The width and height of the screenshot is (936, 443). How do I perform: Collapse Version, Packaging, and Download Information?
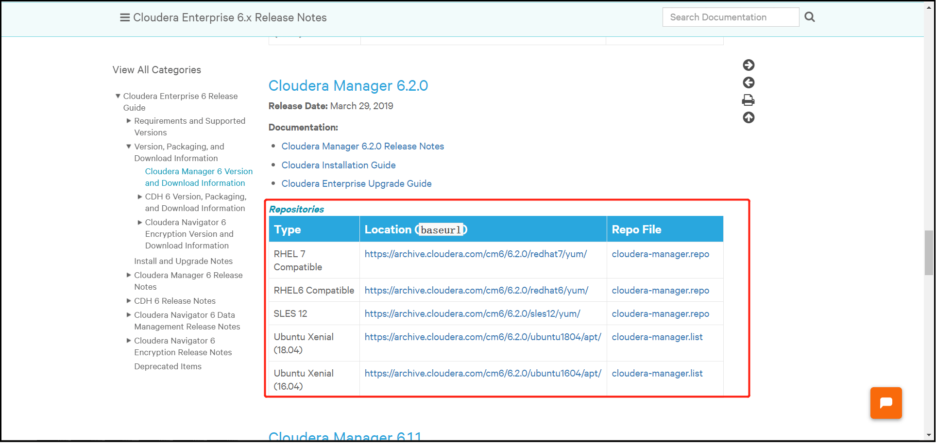(x=129, y=147)
